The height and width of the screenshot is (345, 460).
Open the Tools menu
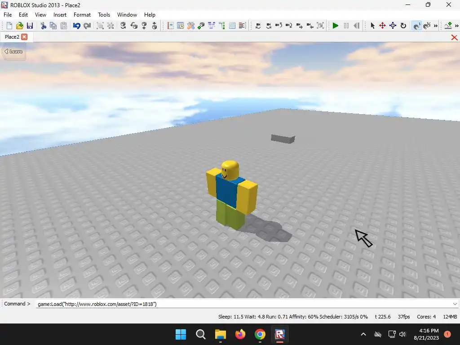[x=104, y=15]
